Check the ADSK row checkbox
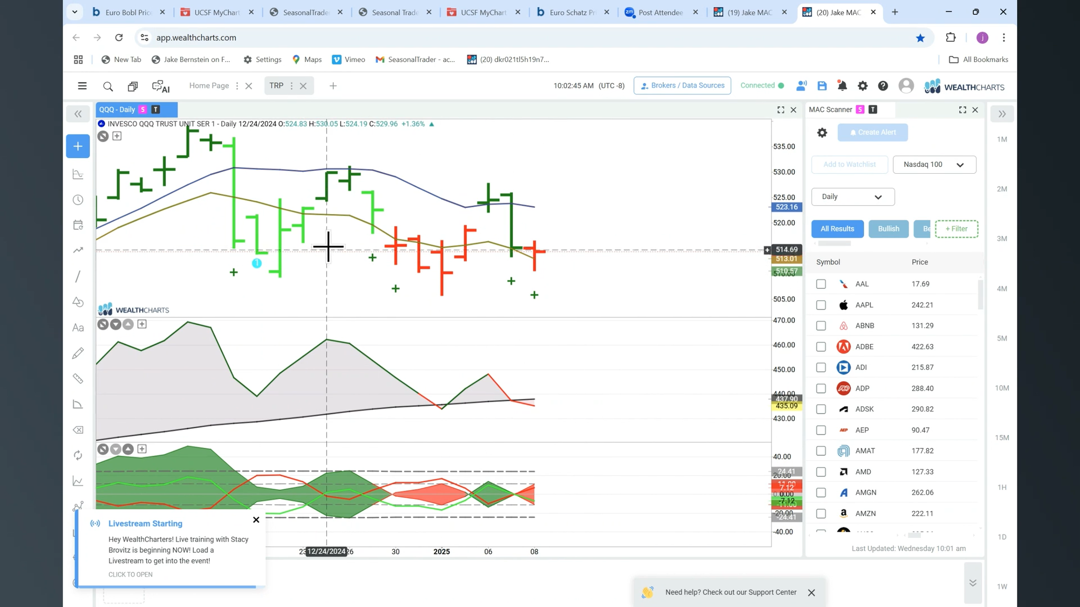 tap(821, 409)
